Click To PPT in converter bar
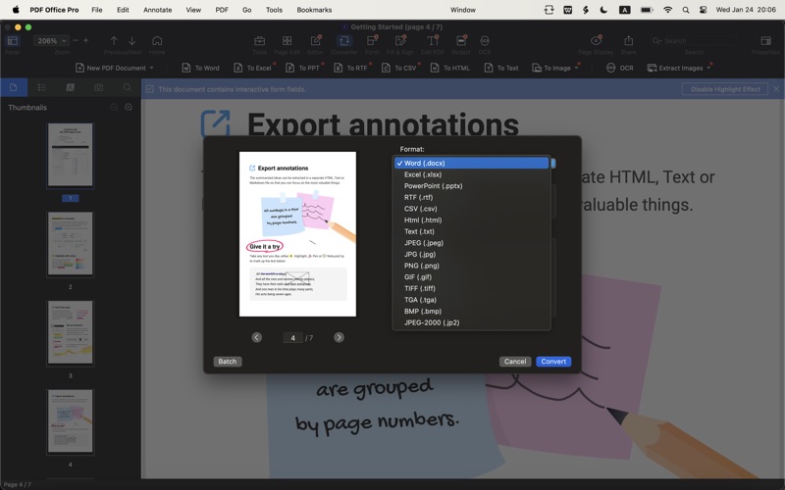The image size is (785, 490). pyautogui.click(x=302, y=68)
